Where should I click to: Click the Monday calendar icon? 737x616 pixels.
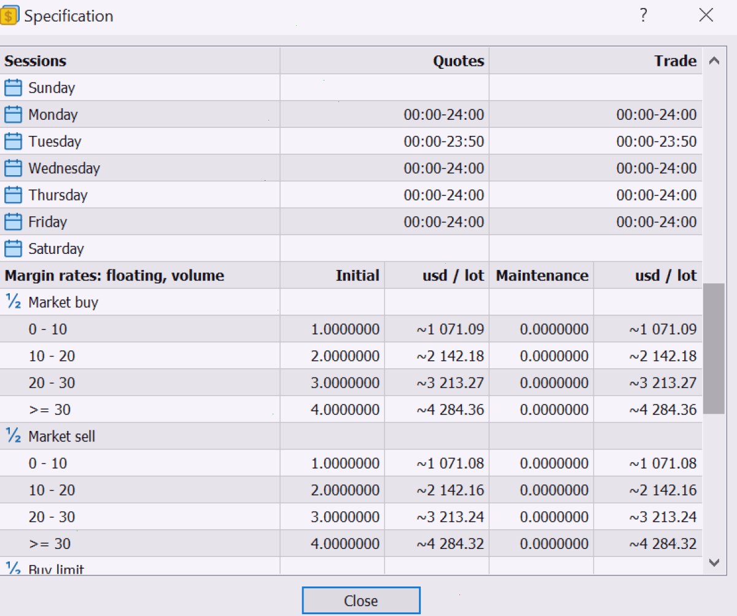click(x=13, y=114)
